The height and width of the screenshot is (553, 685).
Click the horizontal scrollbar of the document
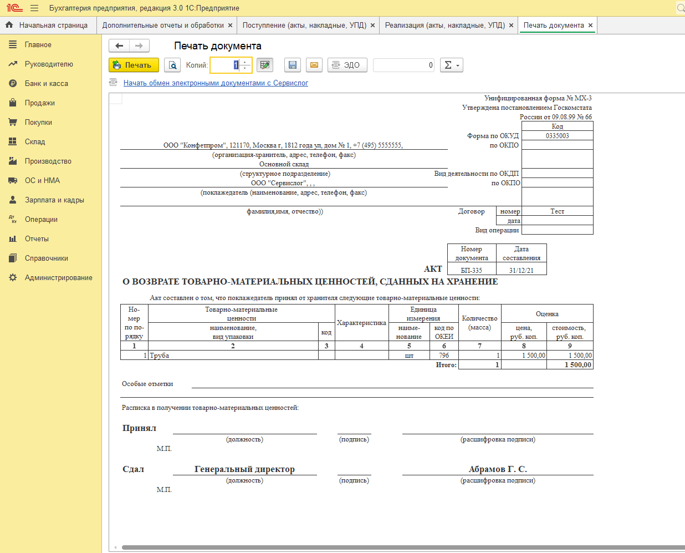[403, 547]
